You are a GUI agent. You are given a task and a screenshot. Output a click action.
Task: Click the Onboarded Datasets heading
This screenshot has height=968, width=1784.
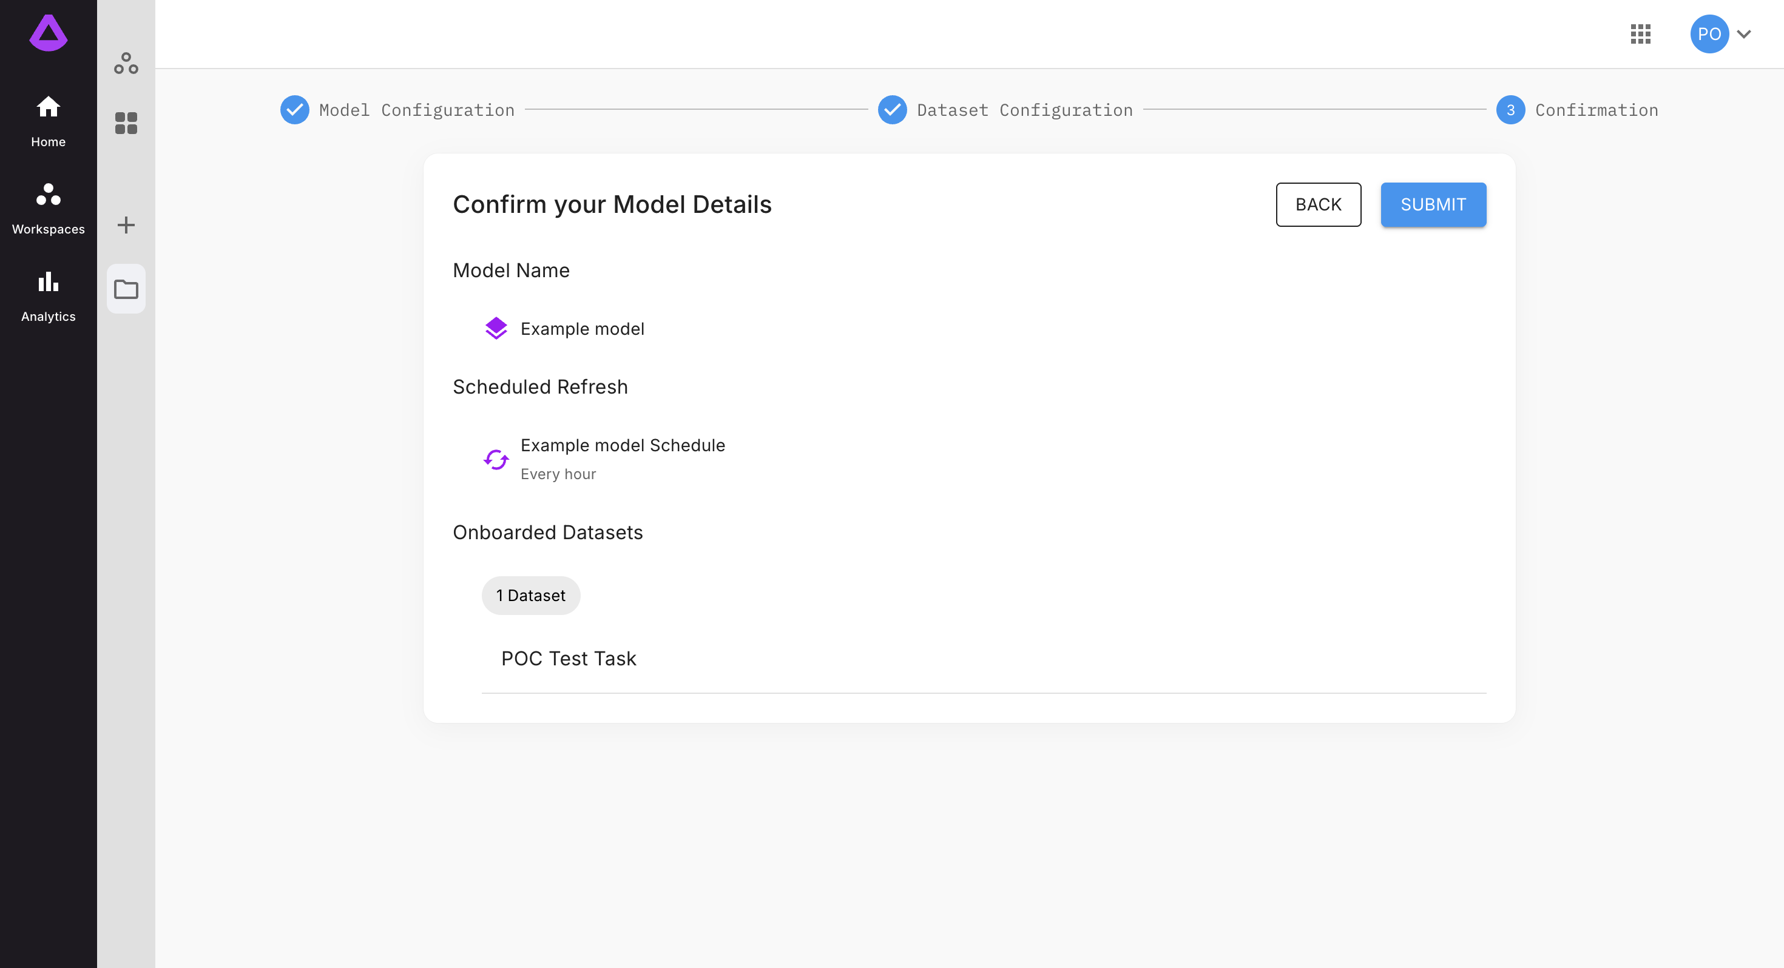548,533
